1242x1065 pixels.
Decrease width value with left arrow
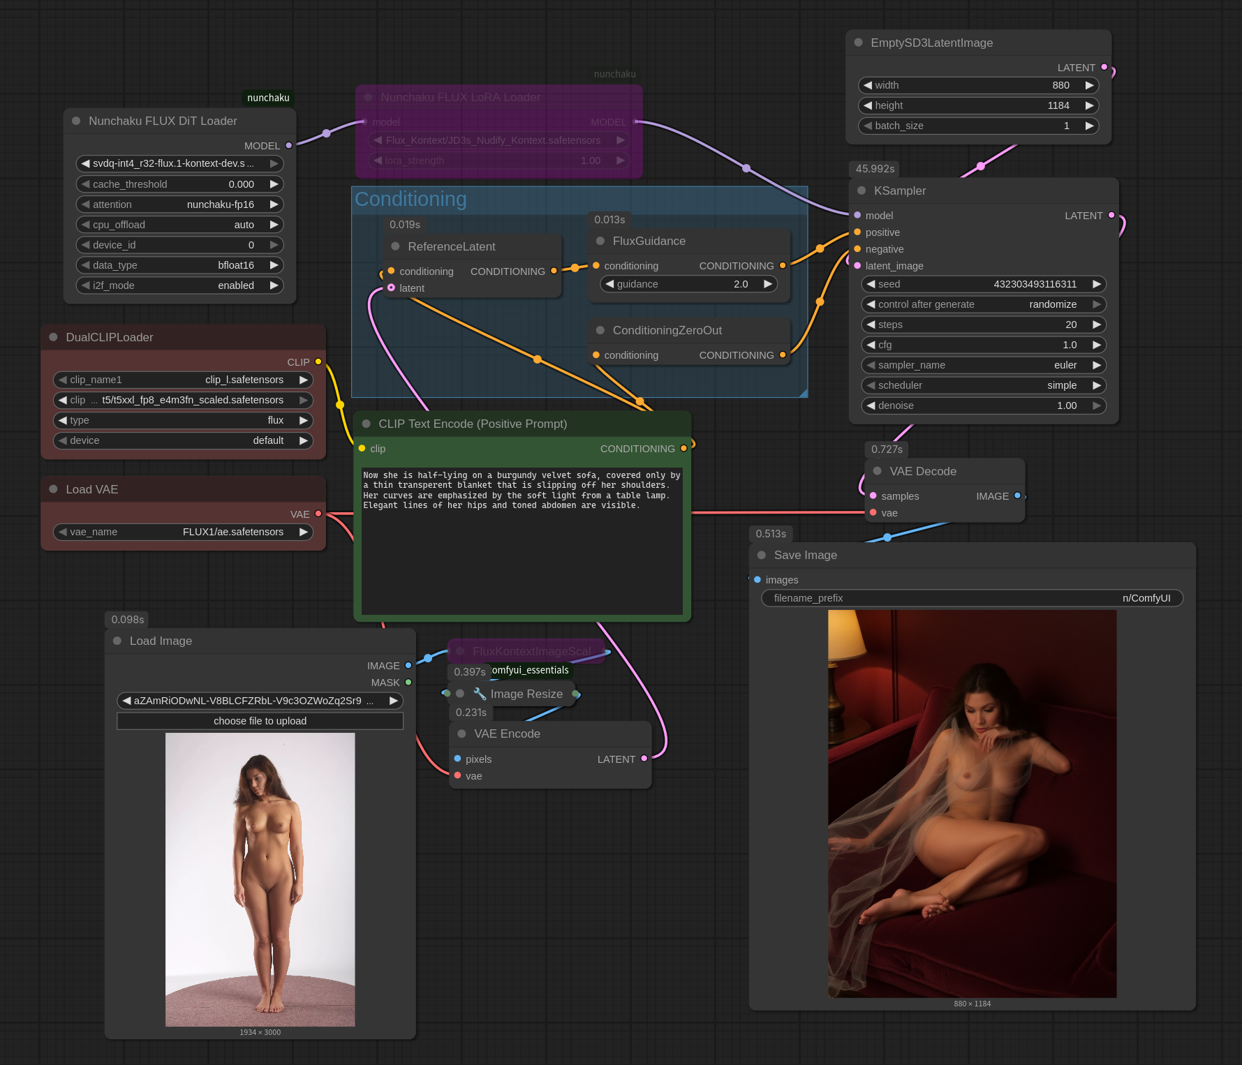pyautogui.click(x=868, y=85)
